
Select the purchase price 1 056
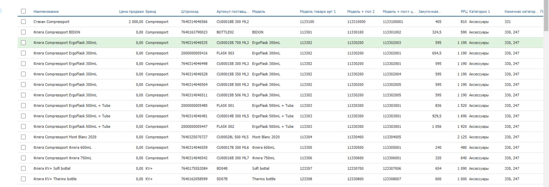point(437,127)
